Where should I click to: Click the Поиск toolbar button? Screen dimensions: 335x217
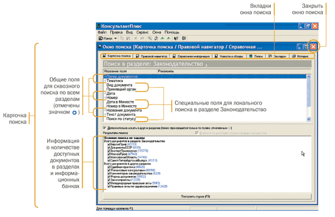pos(105,38)
